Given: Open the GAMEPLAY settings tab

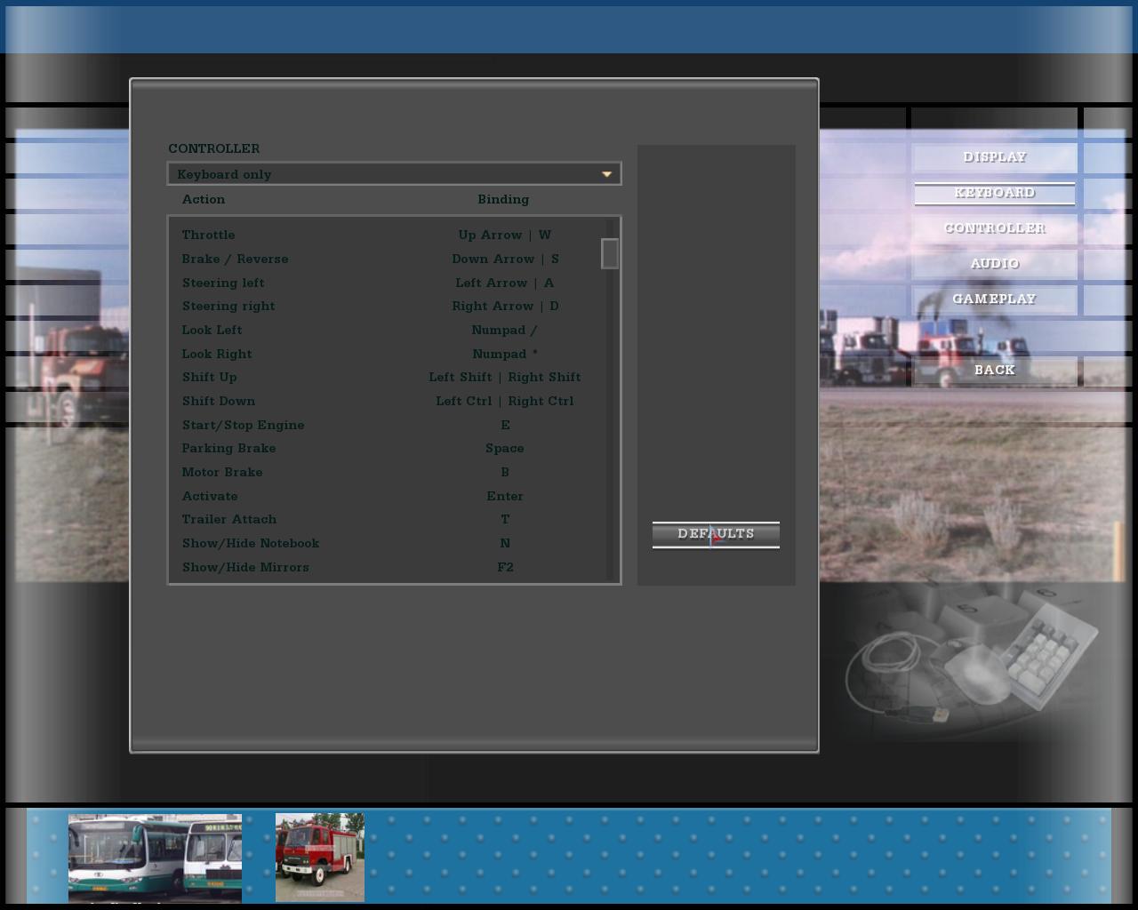Looking at the screenshot, I should pos(994,299).
